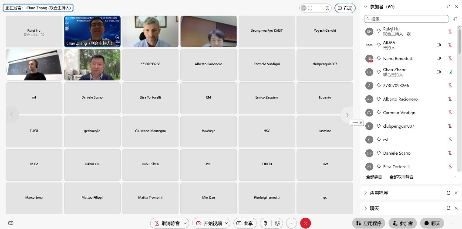Open the emoji reactions icon in toolbar
462x229 pixels.
pos(277,223)
